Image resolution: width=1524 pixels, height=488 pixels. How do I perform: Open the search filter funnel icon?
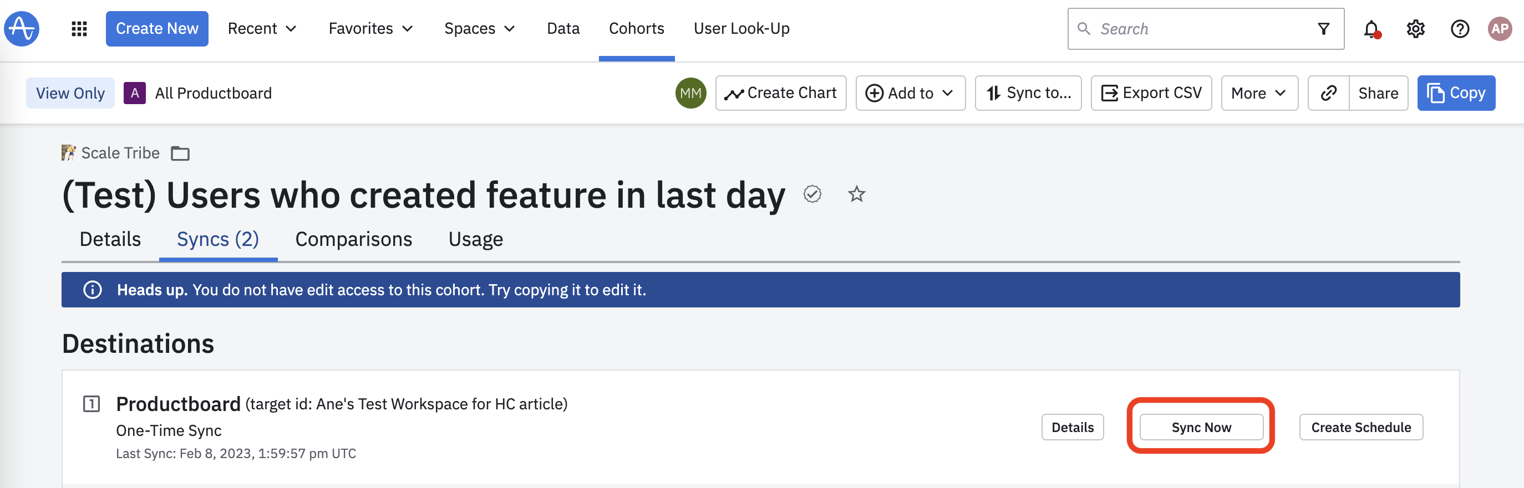[x=1323, y=29]
